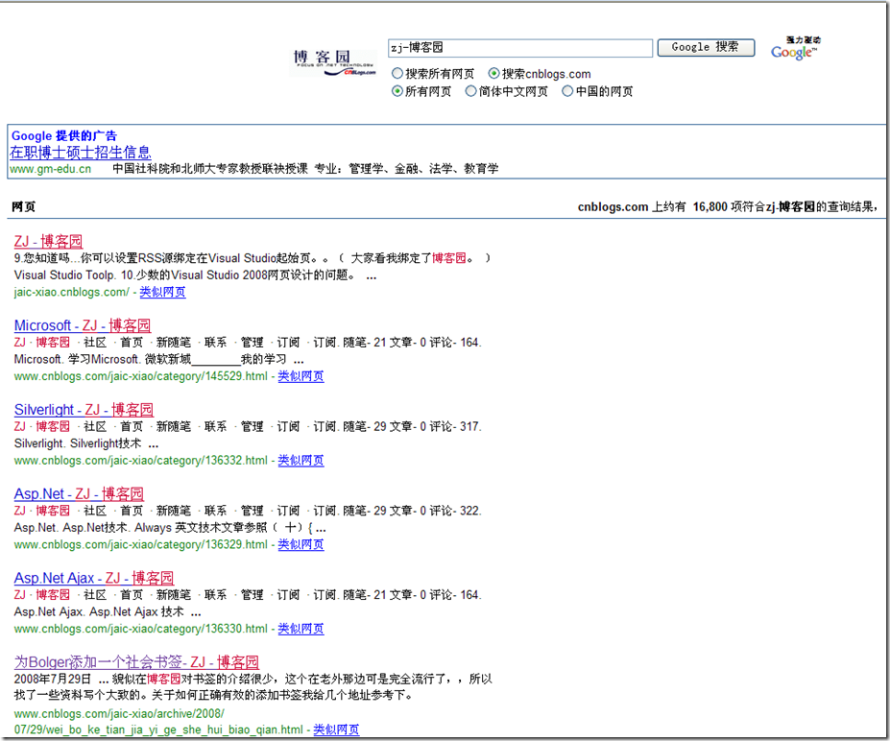Viewport: 890px width, 741px height.
Task: Click the 博客园 logo image
Action: point(334,62)
